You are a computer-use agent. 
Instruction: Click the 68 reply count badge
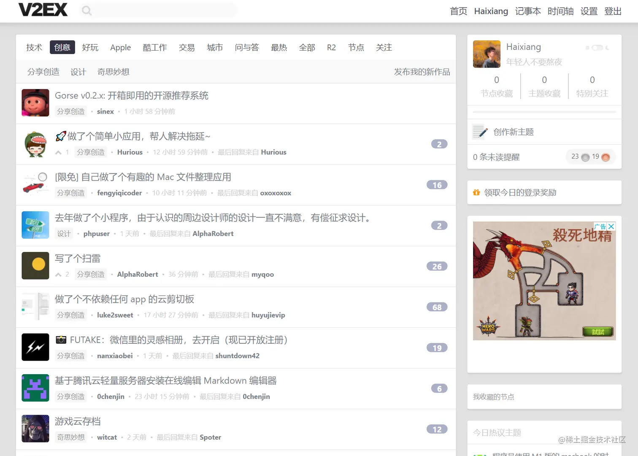coord(437,307)
